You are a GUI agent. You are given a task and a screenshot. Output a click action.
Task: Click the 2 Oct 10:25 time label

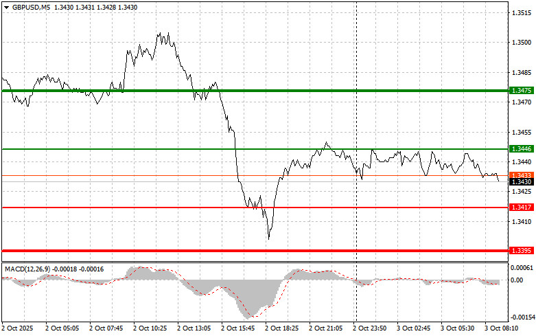pyautogui.click(x=151, y=329)
